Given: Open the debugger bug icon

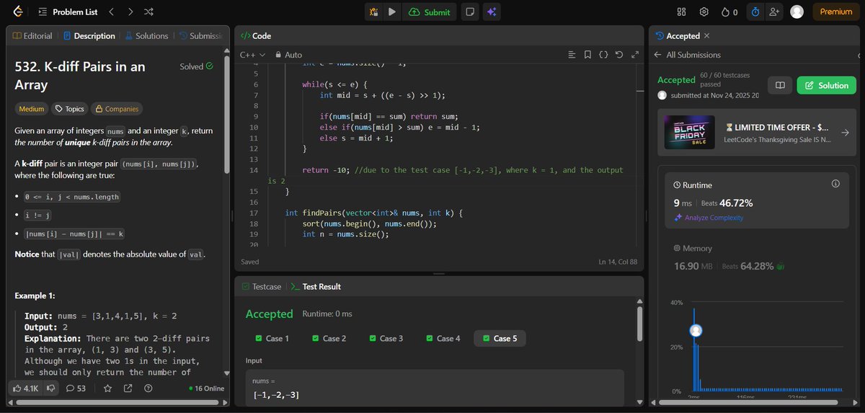Looking at the screenshot, I should tap(373, 12).
